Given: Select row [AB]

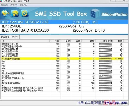Looking at the screenshot, I should 62,64.
